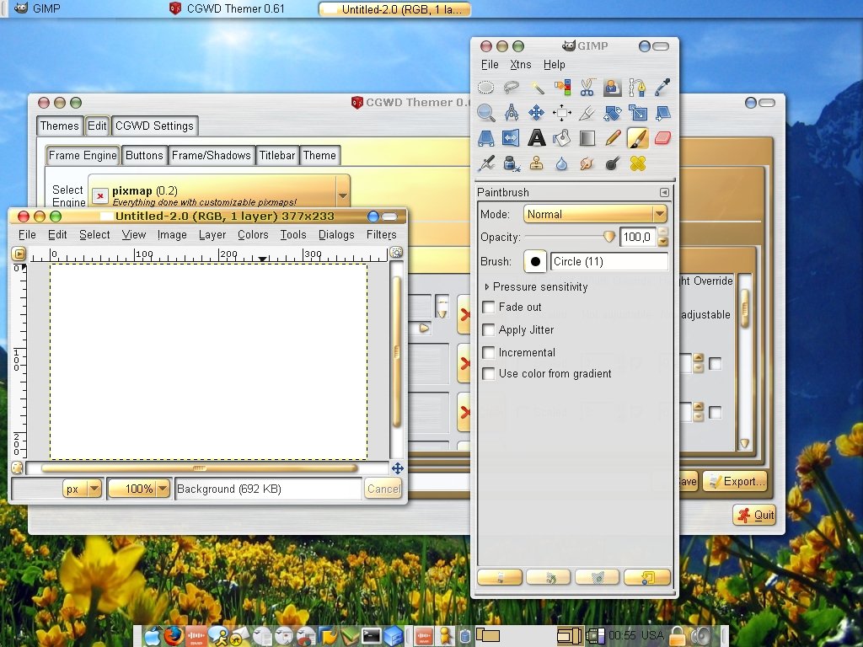Select the Scale tool

click(x=637, y=113)
